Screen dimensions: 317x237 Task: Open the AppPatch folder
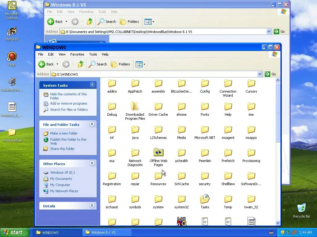point(135,86)
